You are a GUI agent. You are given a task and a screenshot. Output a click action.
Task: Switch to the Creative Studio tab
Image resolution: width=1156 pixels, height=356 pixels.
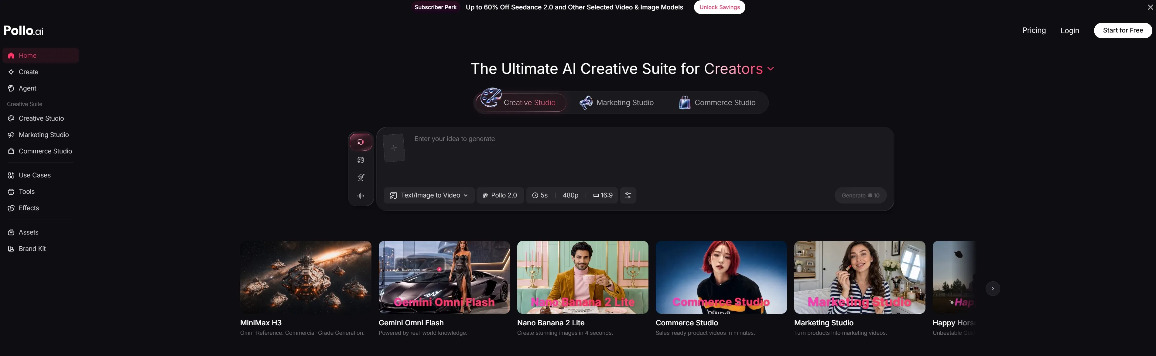click(521, 103)
